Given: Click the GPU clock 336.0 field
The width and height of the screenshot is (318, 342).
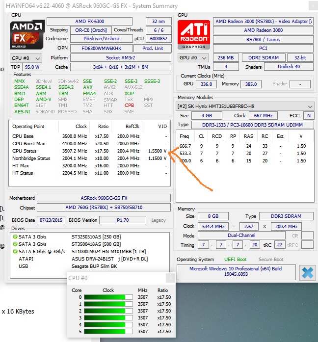Looking at the screenshot, I should point(206,84).
